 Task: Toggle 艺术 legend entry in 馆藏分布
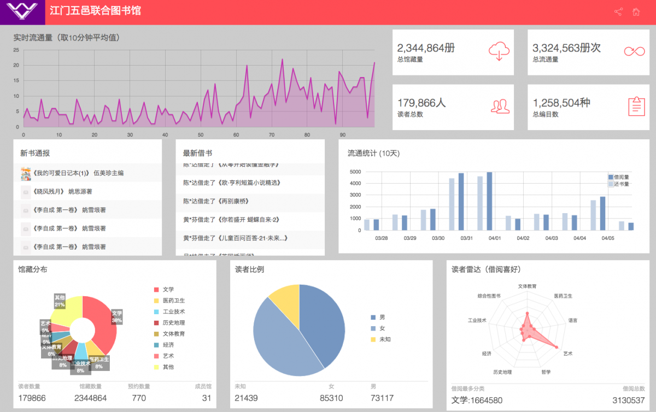point(164,356)
